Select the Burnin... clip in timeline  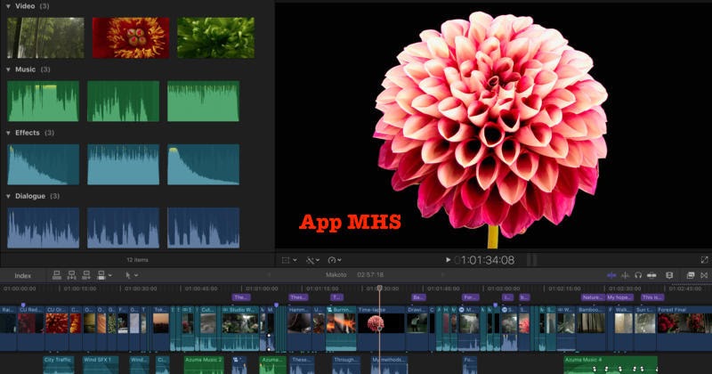(342, 328)
